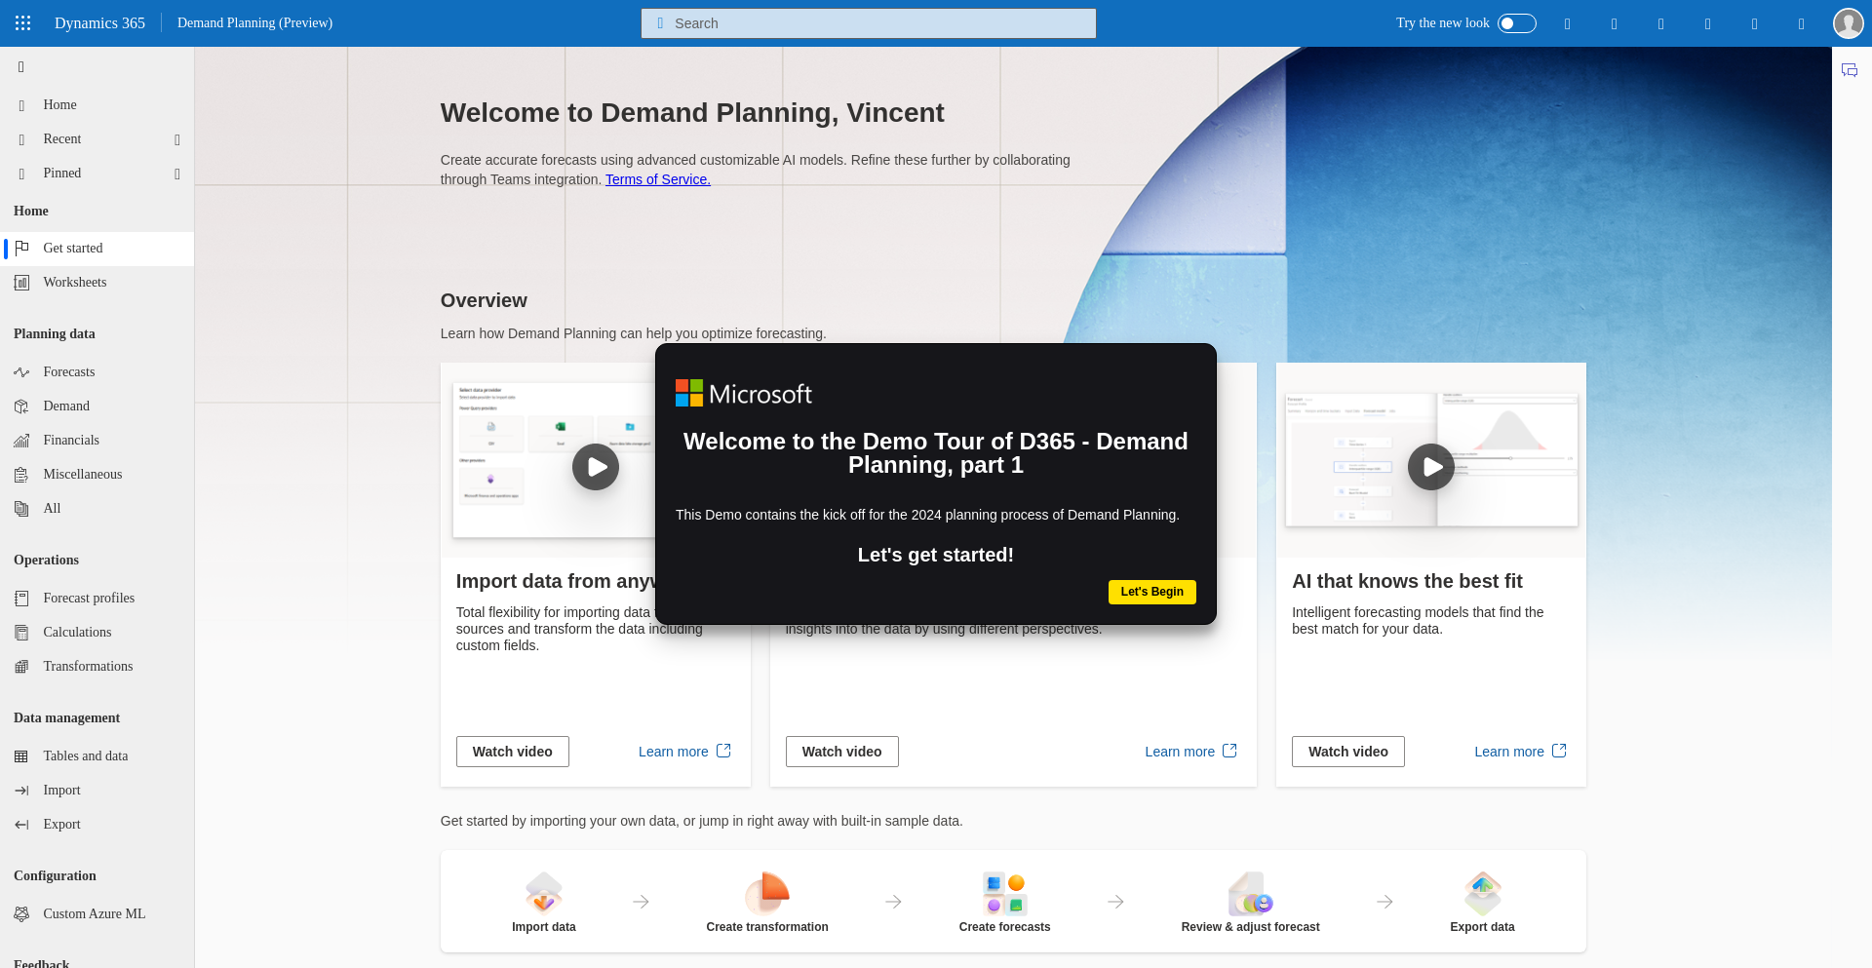Screen dimensions: 1872x968
Task: Click the Create forecasts step icon
Action: 1004,892
